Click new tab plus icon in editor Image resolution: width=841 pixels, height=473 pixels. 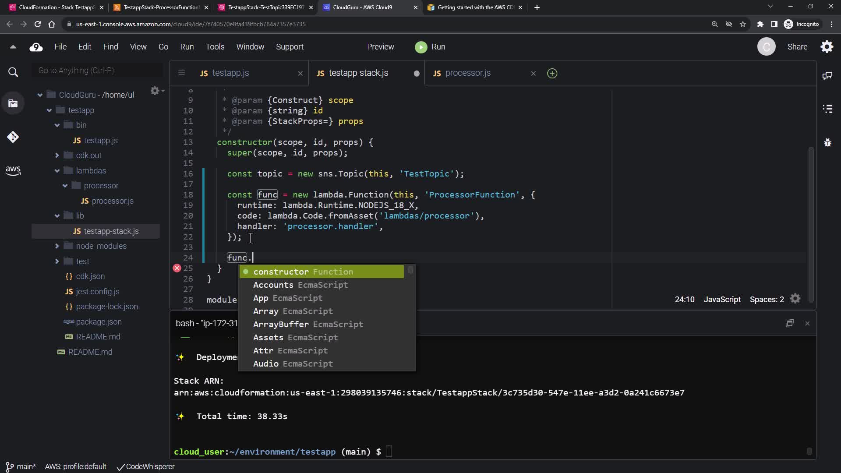click(x=552, y=73)
